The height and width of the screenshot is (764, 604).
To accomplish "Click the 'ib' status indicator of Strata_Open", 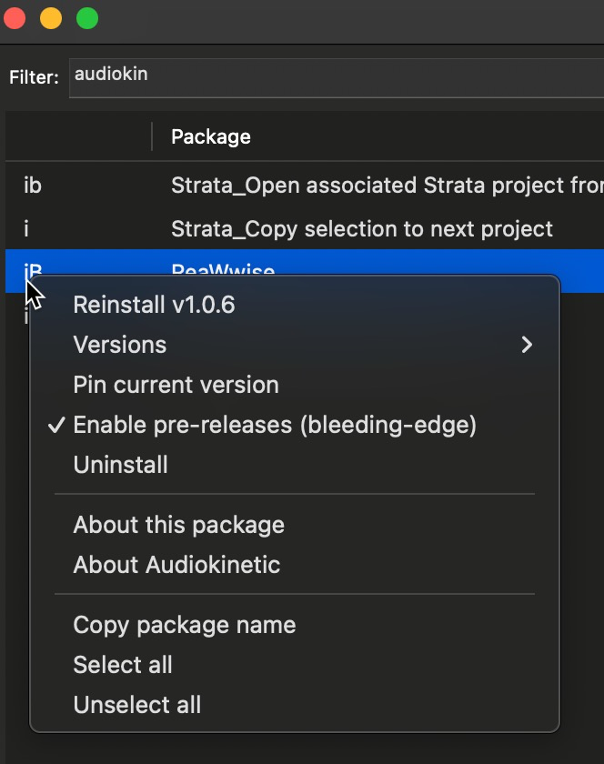I will 33,186.
